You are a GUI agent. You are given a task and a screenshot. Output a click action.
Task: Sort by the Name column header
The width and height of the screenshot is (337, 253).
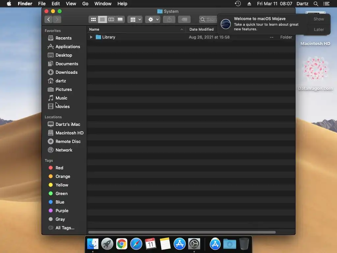pyautogui.click(x=137, y=29)
